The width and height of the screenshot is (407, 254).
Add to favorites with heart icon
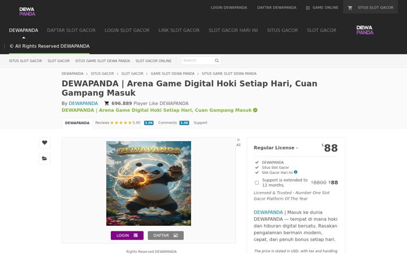[x=45, y=143]
